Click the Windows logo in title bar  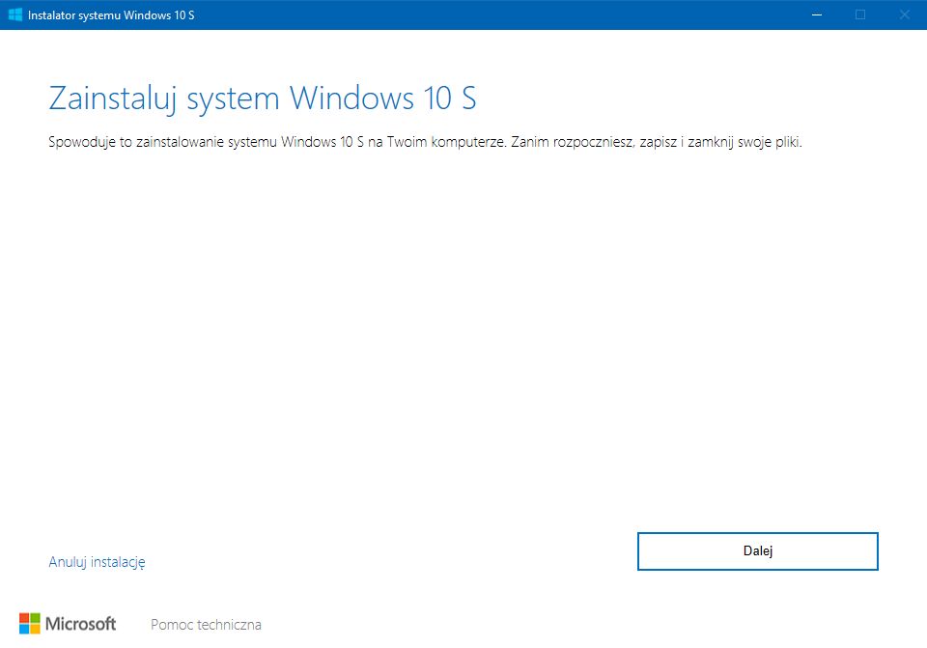(x=15, y=14)
